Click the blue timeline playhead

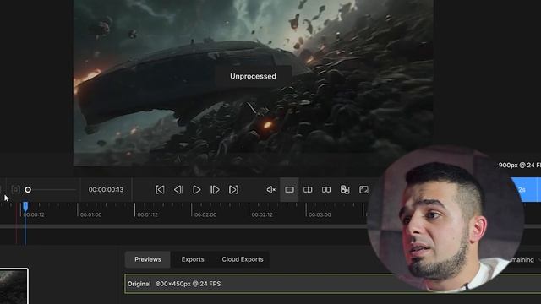point(25,206)
